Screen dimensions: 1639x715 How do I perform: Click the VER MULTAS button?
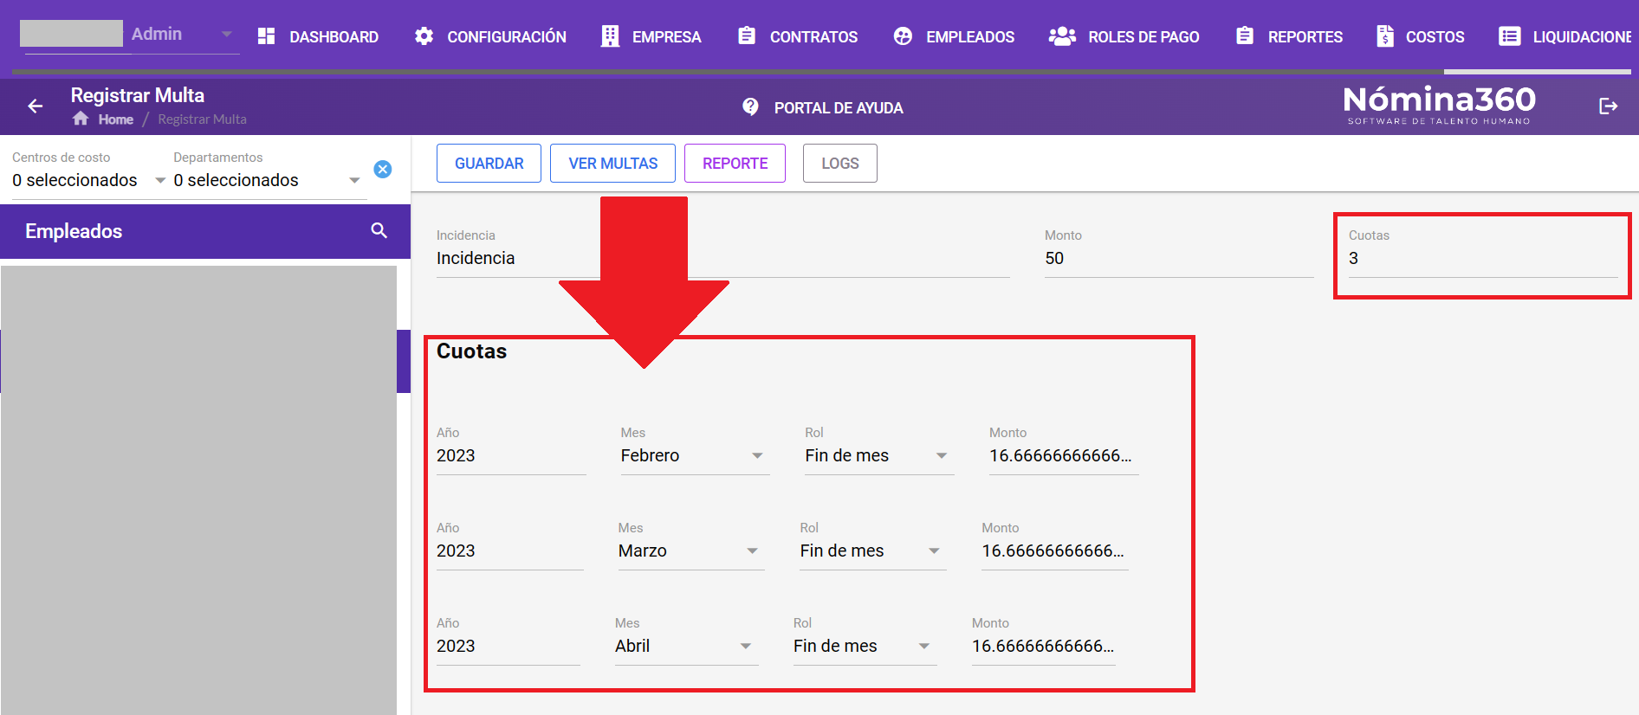click(x=612, y=163)
